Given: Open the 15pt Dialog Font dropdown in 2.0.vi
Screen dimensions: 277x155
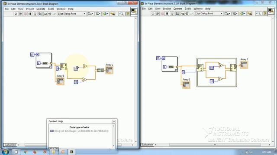Looking at the screenshot, I should (x=72, y=14).
